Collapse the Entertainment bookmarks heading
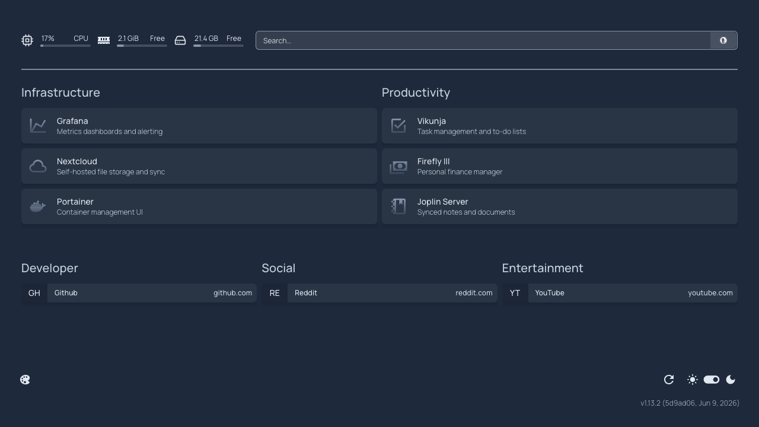 click(543, 268)
